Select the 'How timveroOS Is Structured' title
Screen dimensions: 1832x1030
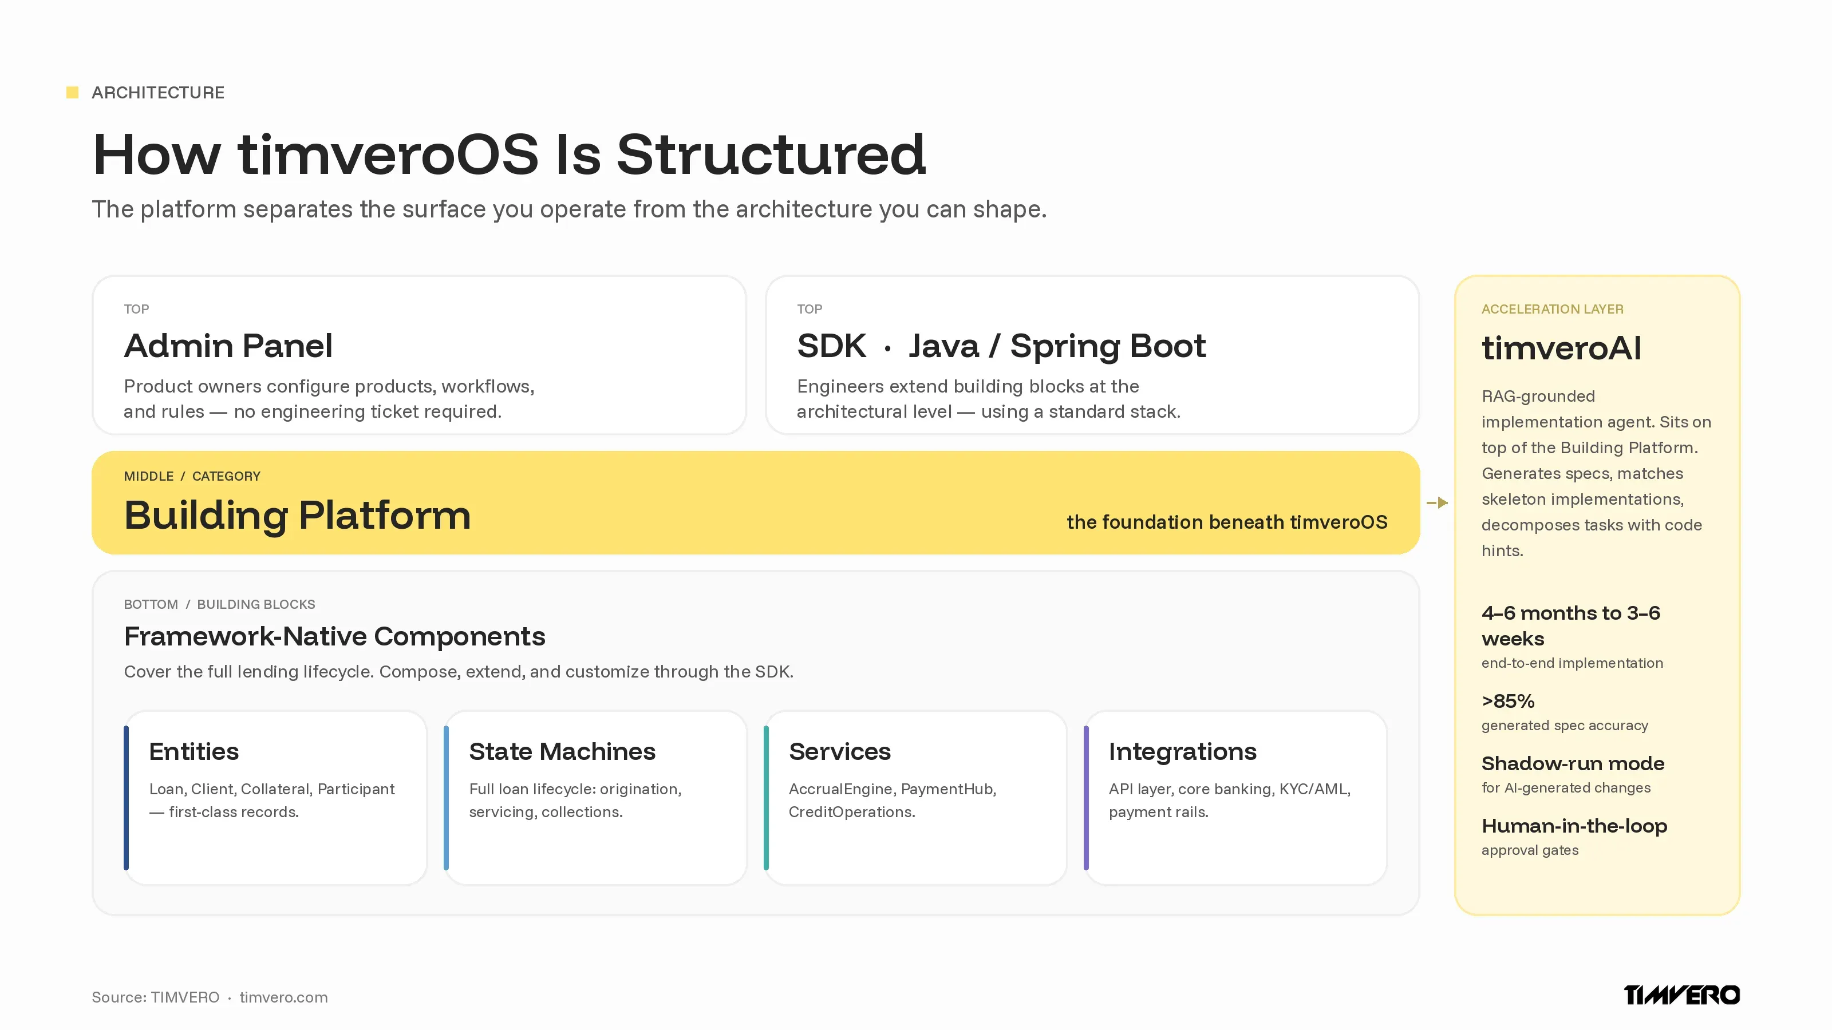(x=509, y=154)
